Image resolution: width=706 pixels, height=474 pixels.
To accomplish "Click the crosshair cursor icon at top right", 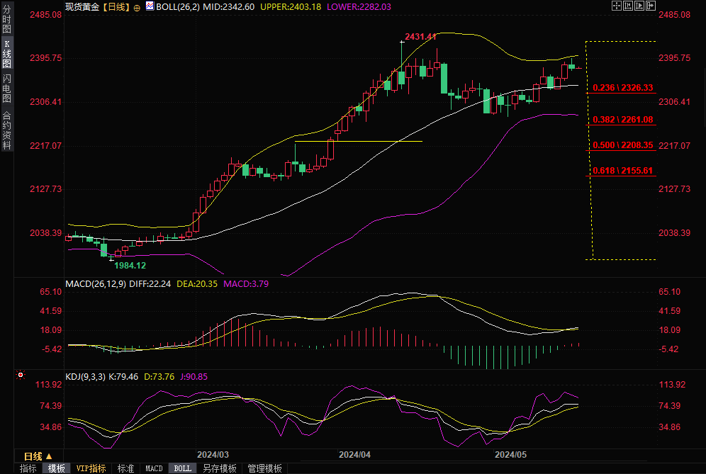I will point(617,6).
